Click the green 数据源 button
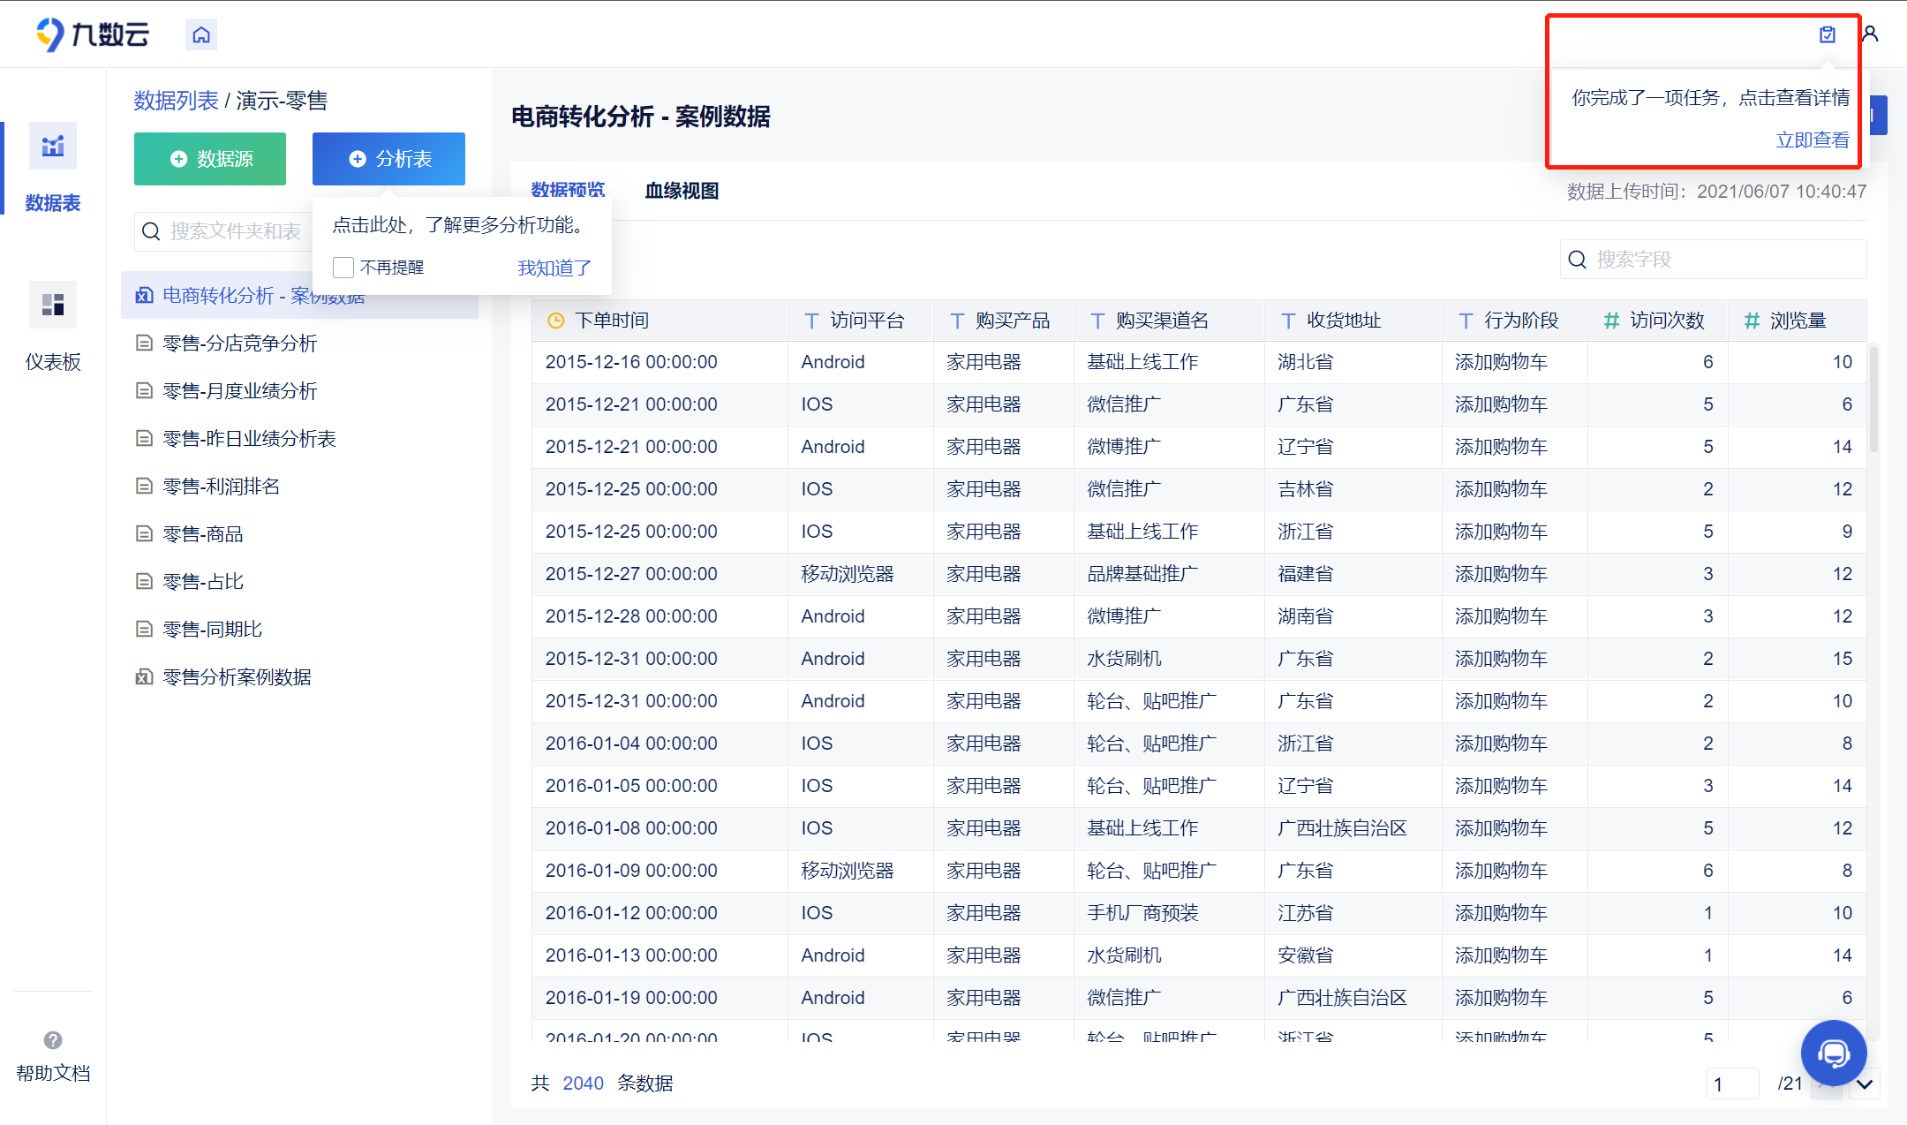Viewport: 1907px width, 1125px height. tap(210, 159)
